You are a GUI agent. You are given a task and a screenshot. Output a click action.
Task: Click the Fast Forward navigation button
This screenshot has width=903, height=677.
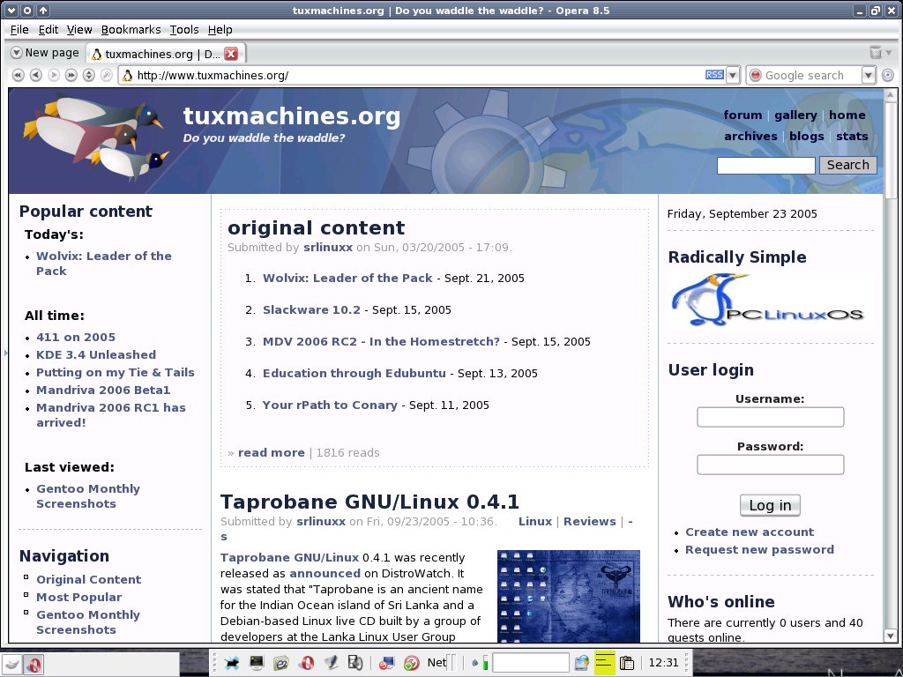(x=71, y=76)
